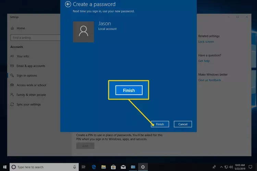Open the Get help link
Viewport: 257px width, 171px height.
click(x=204, y=61)
